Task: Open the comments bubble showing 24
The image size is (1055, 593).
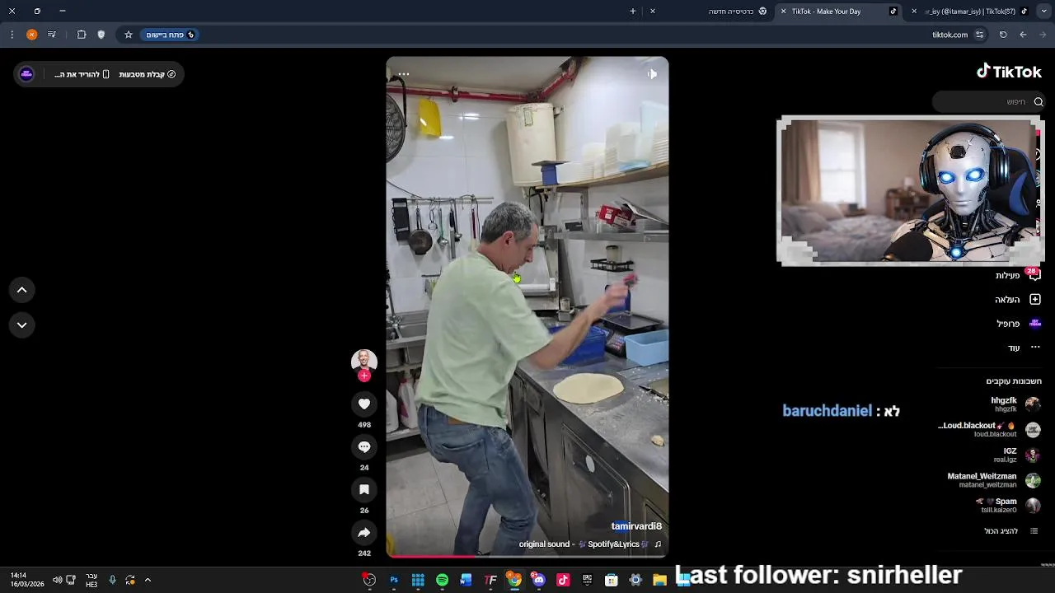Action: click(x=364, y=446)
